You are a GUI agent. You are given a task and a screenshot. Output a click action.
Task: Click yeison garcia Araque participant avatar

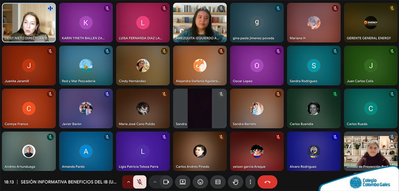(x=257, y=151)
